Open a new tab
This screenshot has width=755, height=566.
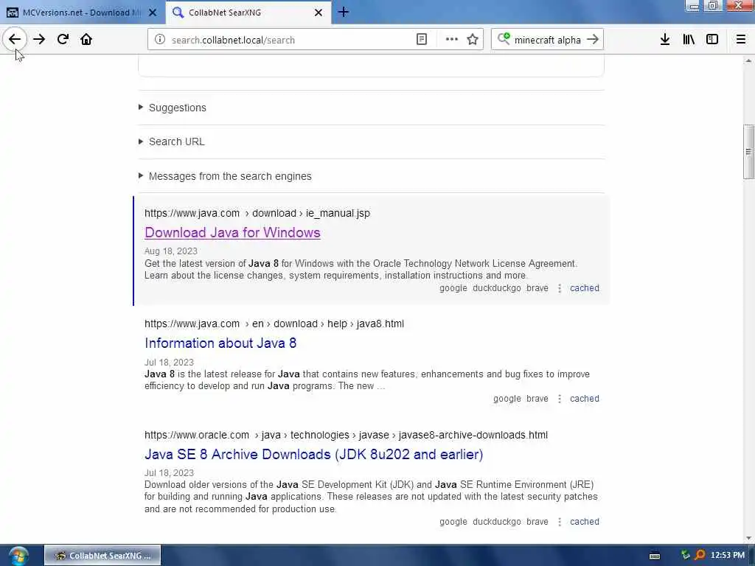click(344, 12)
